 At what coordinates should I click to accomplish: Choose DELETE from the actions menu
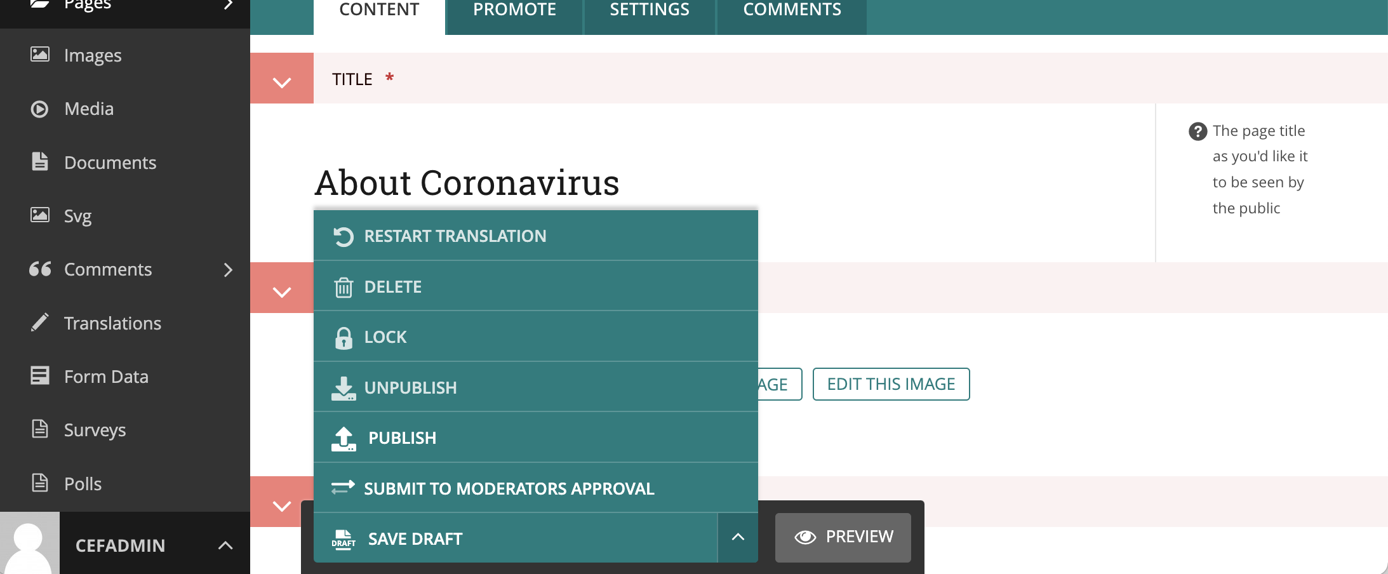[x=536, y=286]
